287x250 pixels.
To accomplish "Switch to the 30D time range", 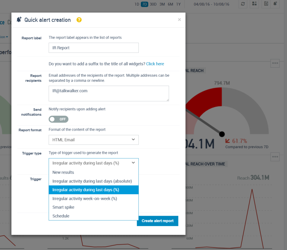I will tap(152, 4).
